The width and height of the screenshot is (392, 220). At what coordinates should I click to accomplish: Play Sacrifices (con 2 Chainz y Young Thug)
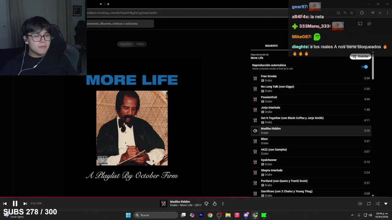coord(311,193)
